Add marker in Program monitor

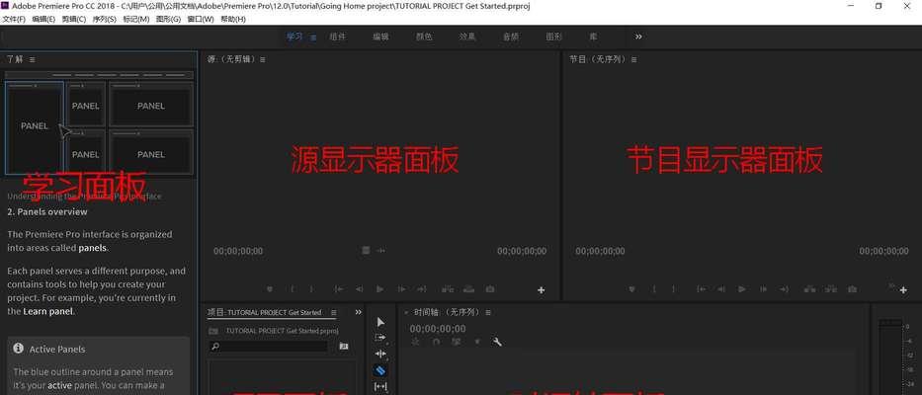(632, 289)
